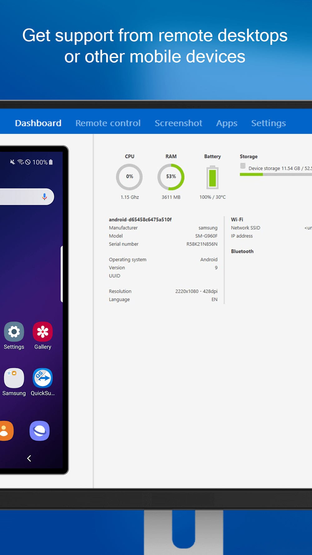Launch the Gallery flower icon

point(43,332)
